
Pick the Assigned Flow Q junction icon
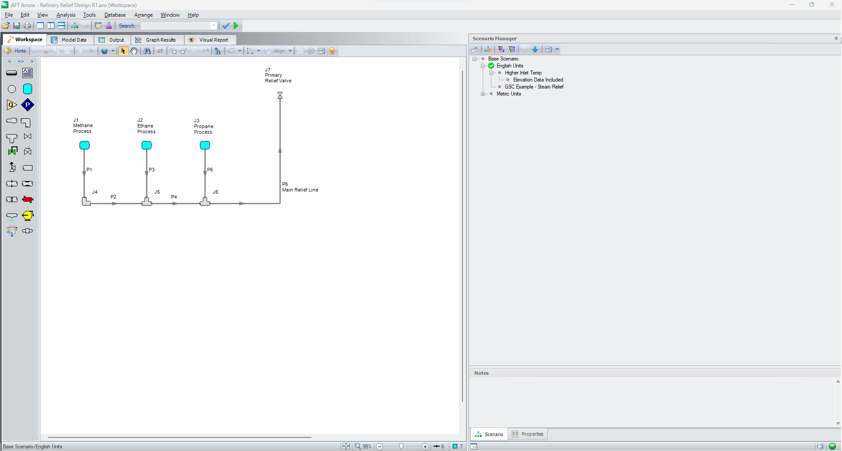tap(12, 105)
